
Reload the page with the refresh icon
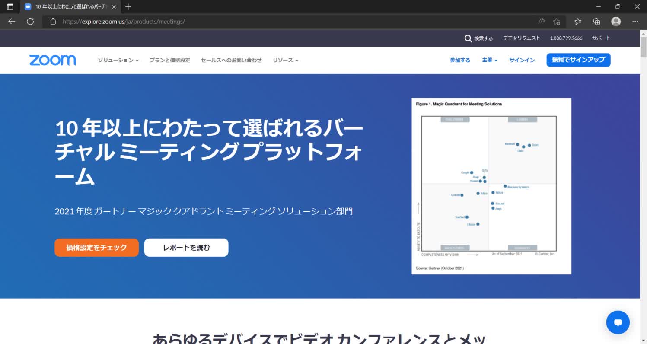click(30, 21)
